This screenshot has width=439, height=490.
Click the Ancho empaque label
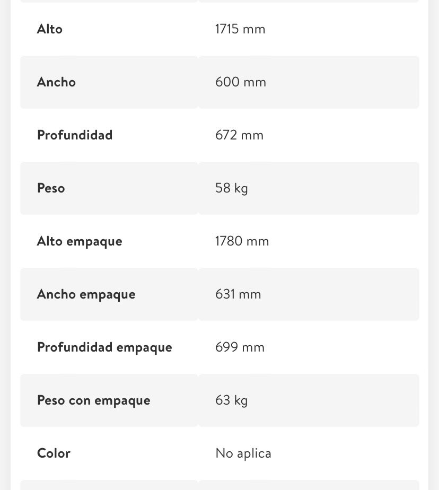(86, 294)
